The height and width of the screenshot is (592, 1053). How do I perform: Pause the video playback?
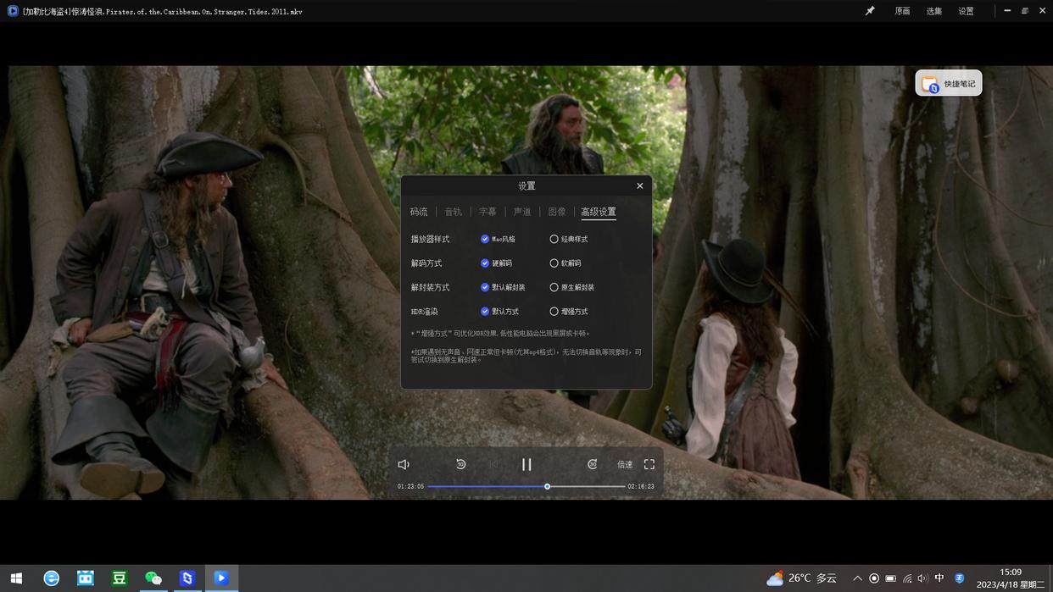point(526,464)
